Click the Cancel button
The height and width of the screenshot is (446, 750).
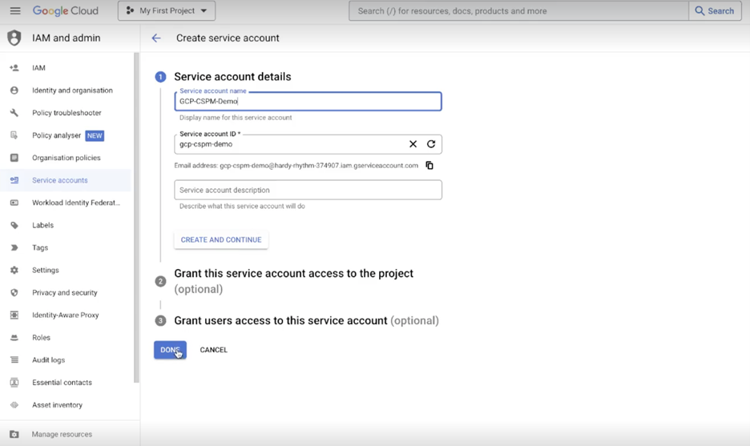tap(213, 350)
